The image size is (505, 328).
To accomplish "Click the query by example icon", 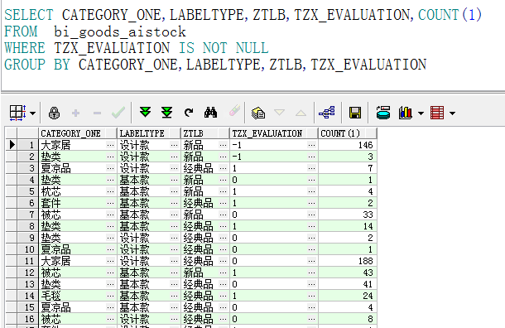I will [258, 113].
